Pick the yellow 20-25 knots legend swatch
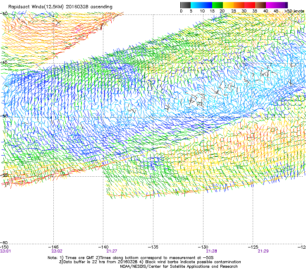Screen dimensions: 306x269 228,5
